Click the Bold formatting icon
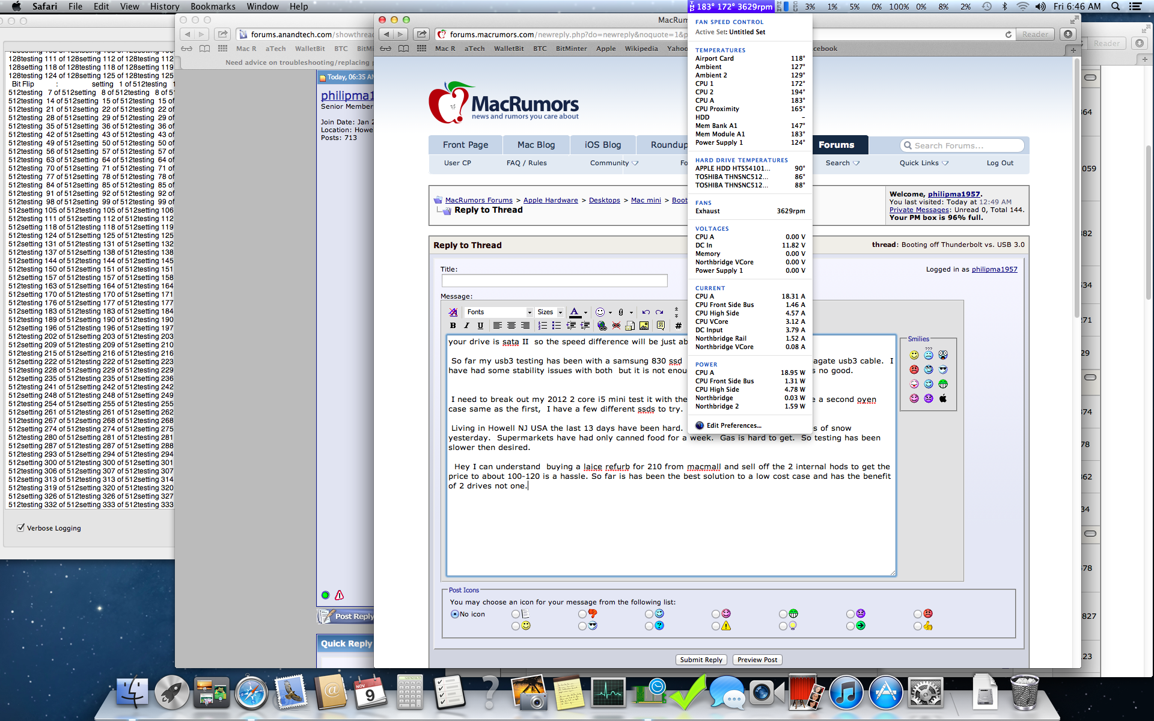Image resolution: width=1154 pixels, height=721 pixels. tap(453, 326)
